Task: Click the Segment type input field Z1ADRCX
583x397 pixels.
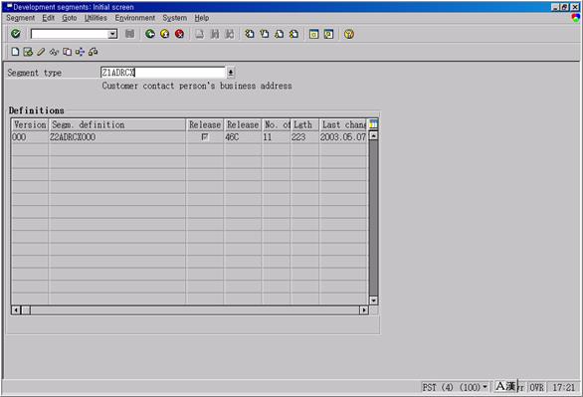Action: coord(163,73)
